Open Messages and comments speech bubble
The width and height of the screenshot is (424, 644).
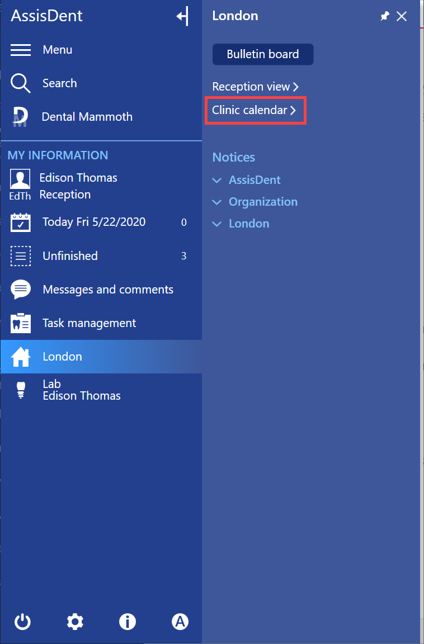[x=21, y=290]
